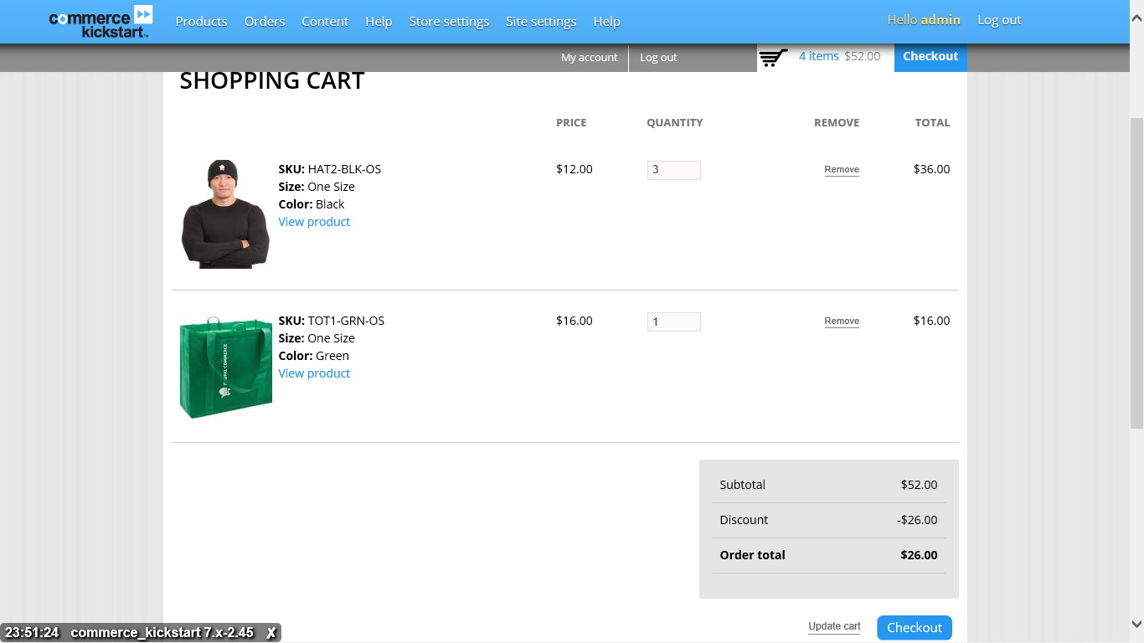Open the Content menu

click(325, 21)
